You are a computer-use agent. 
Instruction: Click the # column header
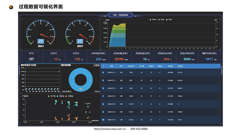(103, 66)
